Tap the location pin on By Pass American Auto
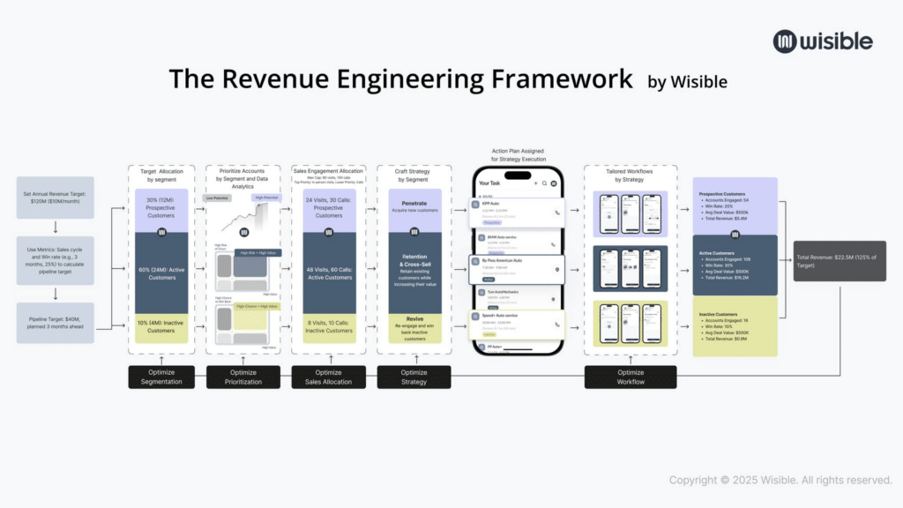The height and width of the screenshot is (508, 903). (557, 270)
